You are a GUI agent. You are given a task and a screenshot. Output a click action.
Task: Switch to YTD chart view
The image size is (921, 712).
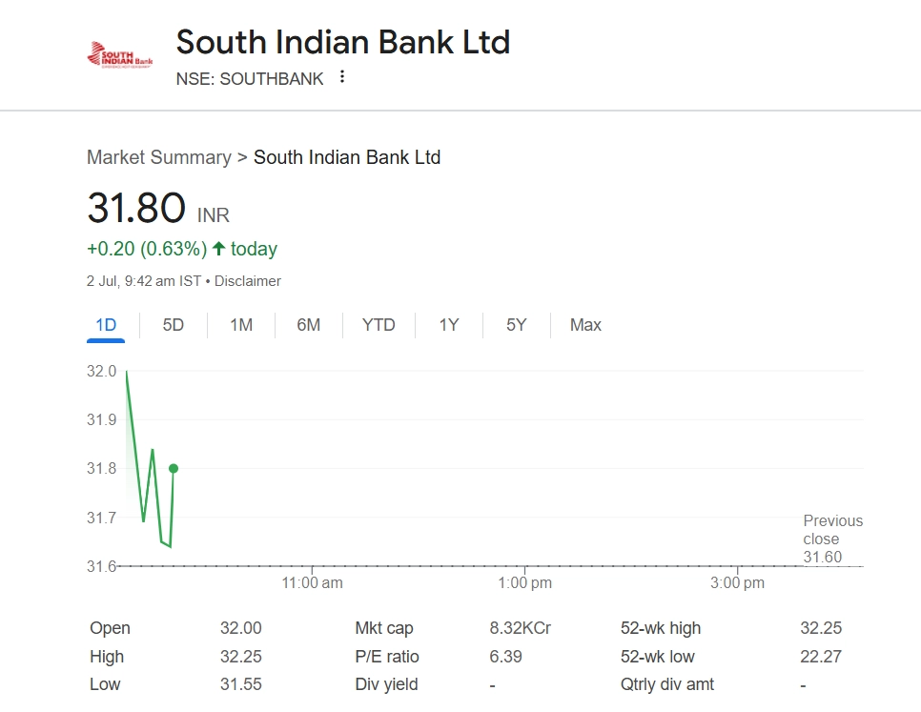coord(379,325)
